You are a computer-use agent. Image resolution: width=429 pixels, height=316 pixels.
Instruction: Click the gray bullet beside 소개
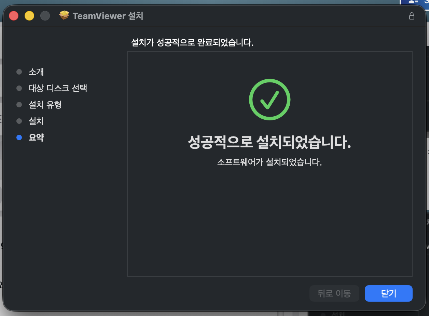tap(19, 72)
